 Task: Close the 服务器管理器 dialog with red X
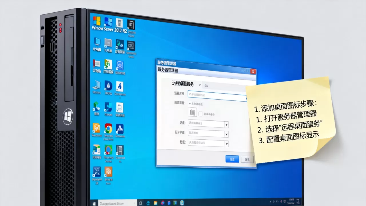click(x=253, y=72)
